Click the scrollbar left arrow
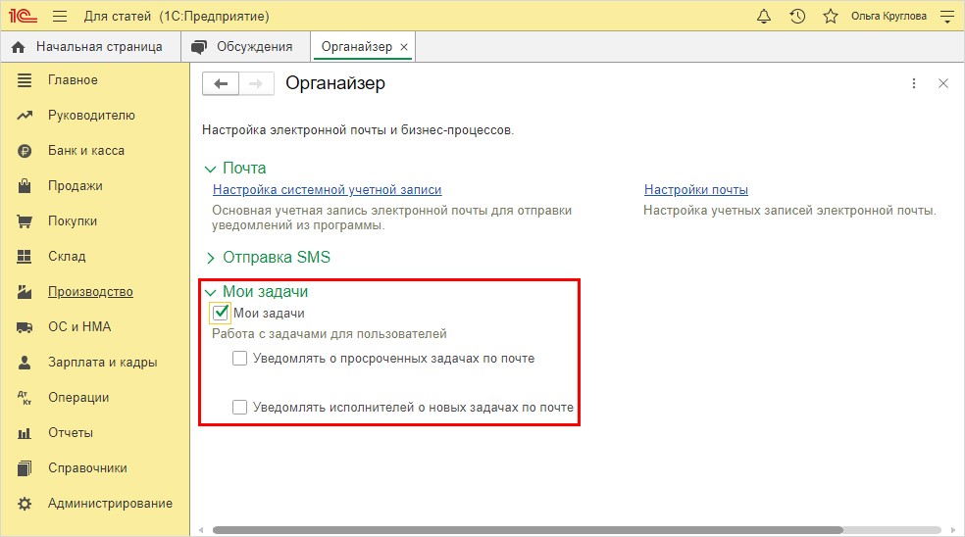Image resolution: width=965 pixels, height=537 pixels. point(201,529)
